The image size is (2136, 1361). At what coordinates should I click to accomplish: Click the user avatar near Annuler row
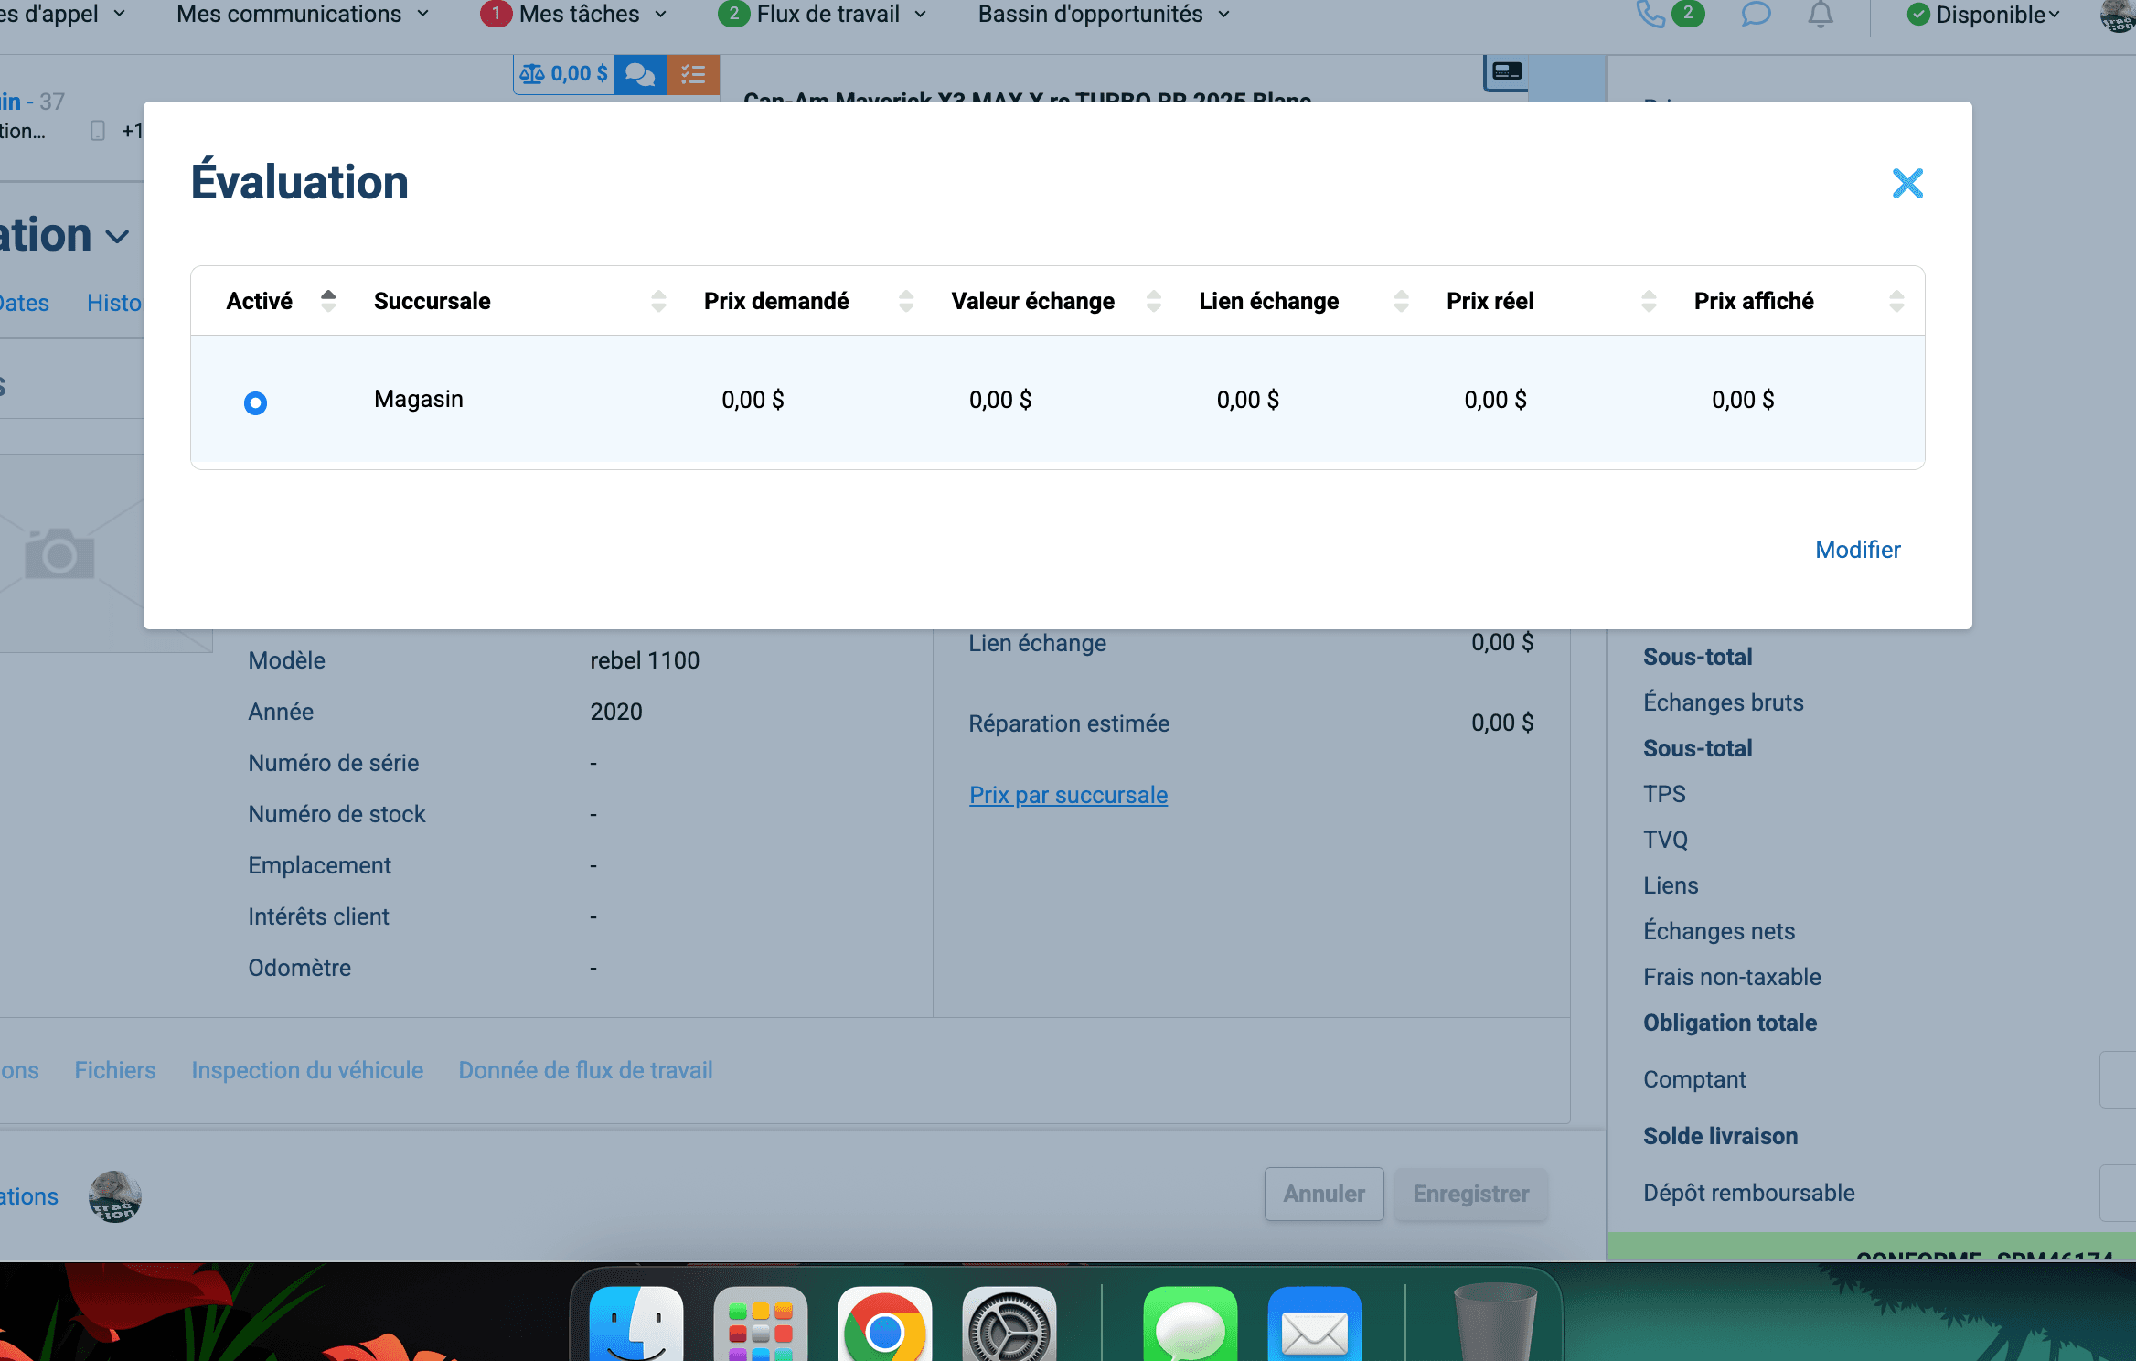pyautogui.click(x=115, y=1196)
